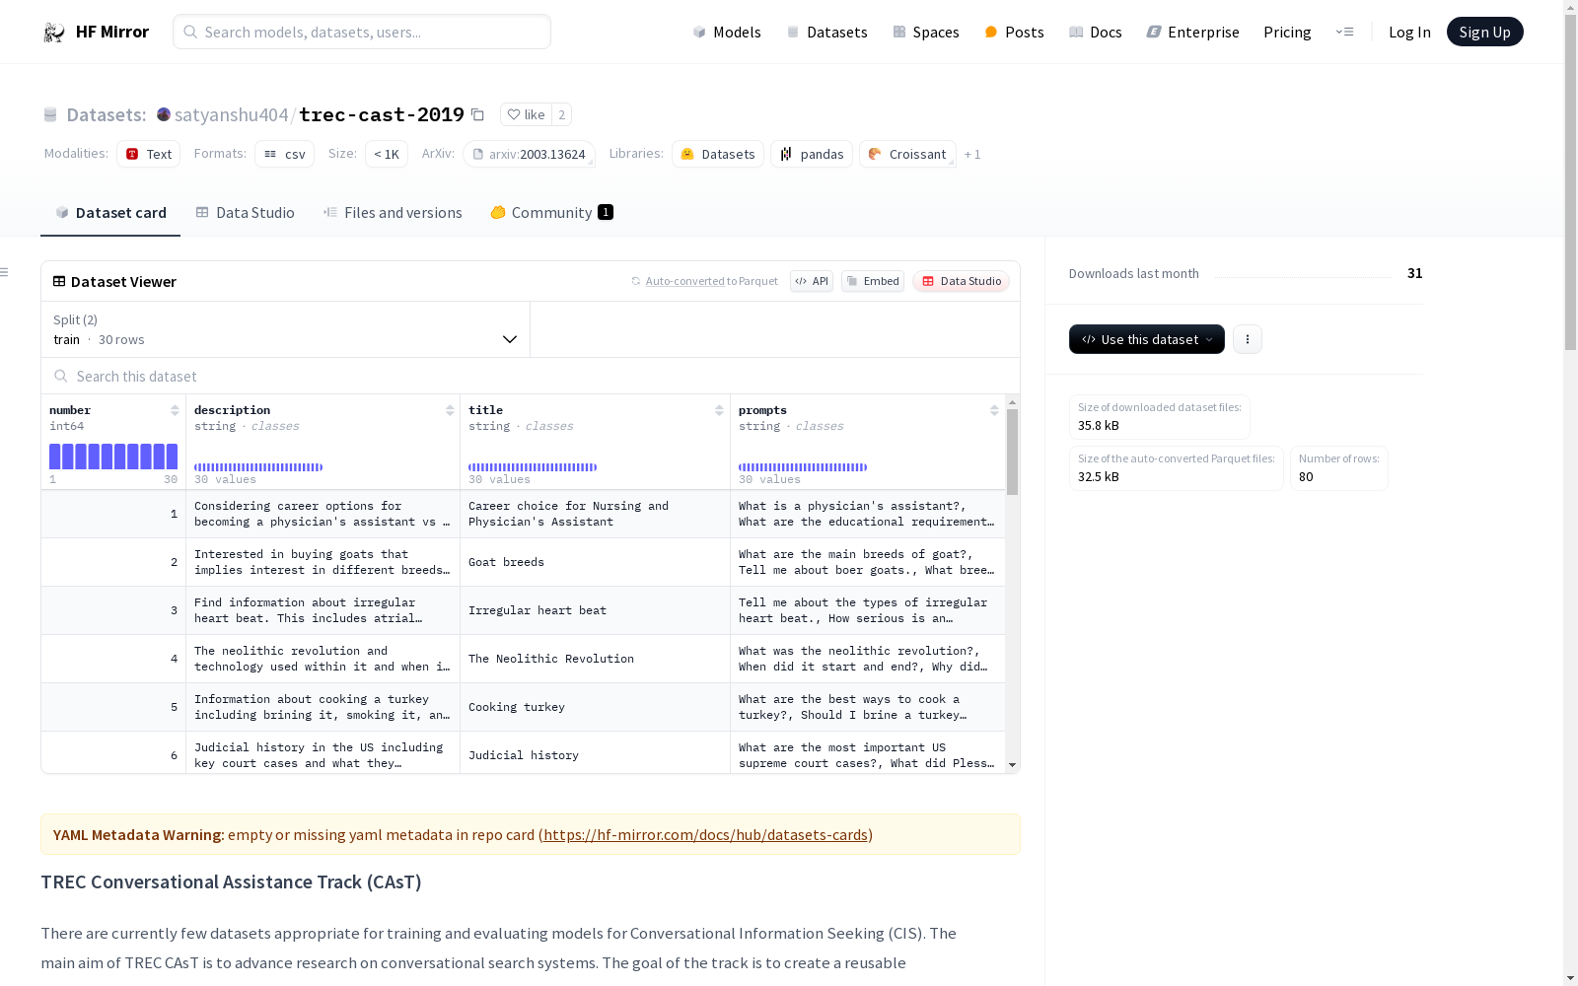Select the 'Goat breeds' title cell

[x=596, y=562]
